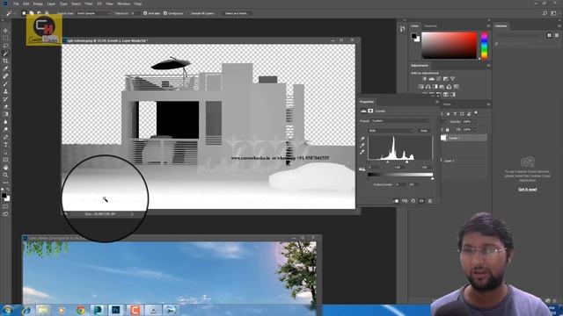Swap foreground and background colors

point(8,190)
